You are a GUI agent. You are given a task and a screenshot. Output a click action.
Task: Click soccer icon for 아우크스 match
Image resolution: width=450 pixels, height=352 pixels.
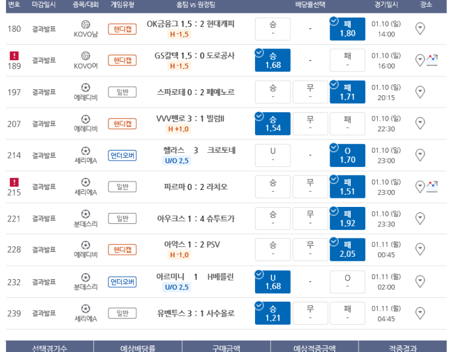pyautogui.click(x=85, y=214)
